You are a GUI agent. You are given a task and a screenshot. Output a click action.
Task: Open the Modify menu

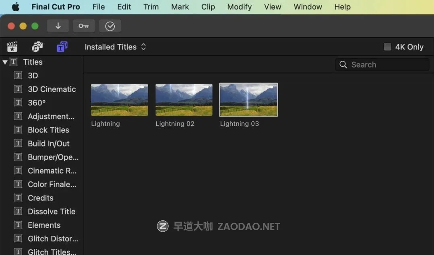[x=239, y=7]
